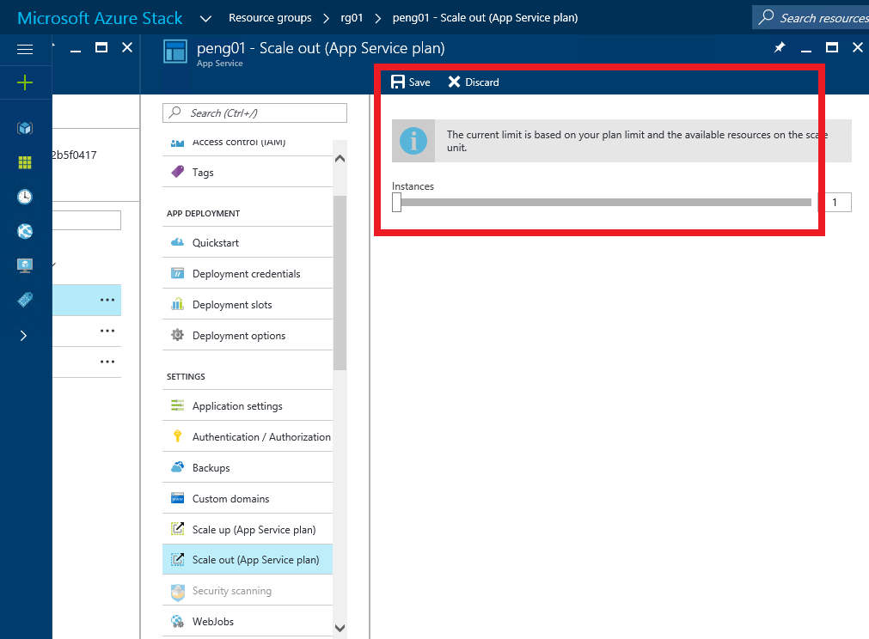
Task: Select Scale out (App Service plan)
Action: (248, 559)
